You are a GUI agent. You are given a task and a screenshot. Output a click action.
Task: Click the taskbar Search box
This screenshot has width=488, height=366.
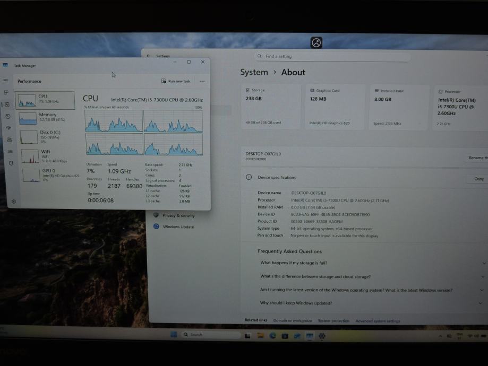tap(211, 335)
